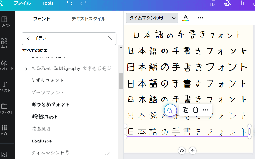Screen dimensions: 255x159
Task: Open the pages overview icon in top bar
Action: pyautogui.click(x=213, y=3)
